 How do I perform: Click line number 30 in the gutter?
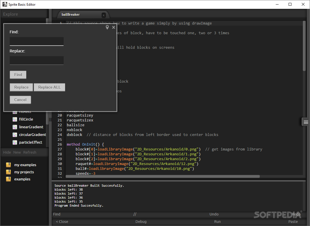click(60, 164)
